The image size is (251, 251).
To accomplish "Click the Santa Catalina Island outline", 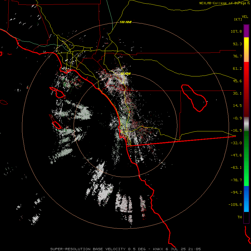I will click(x=57, y=93).
